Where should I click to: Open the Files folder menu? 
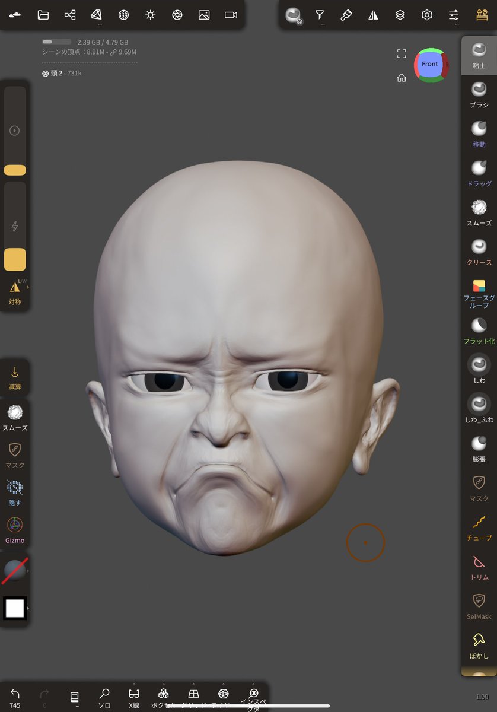point(43,15)
